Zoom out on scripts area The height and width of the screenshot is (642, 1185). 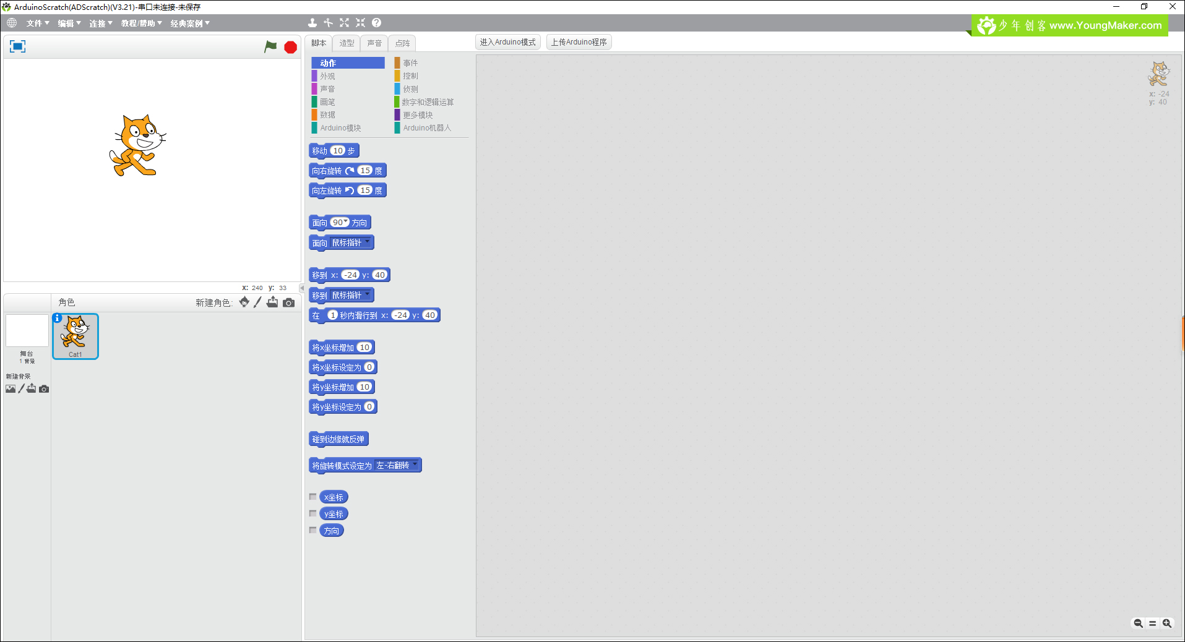[1138, 623]
